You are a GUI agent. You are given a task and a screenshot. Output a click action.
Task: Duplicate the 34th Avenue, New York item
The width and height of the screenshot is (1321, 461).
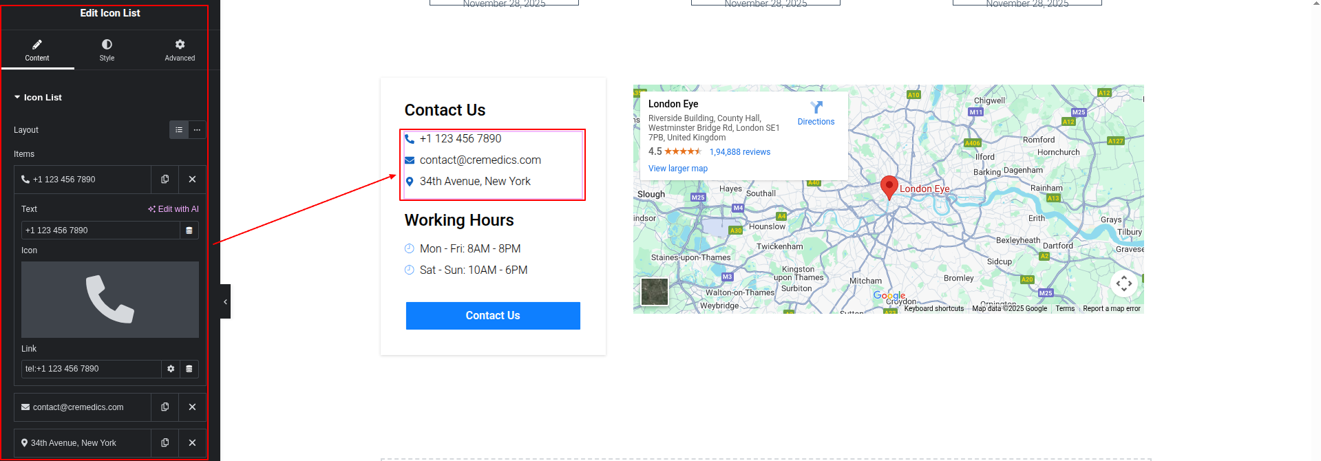(x=165, y=443)
